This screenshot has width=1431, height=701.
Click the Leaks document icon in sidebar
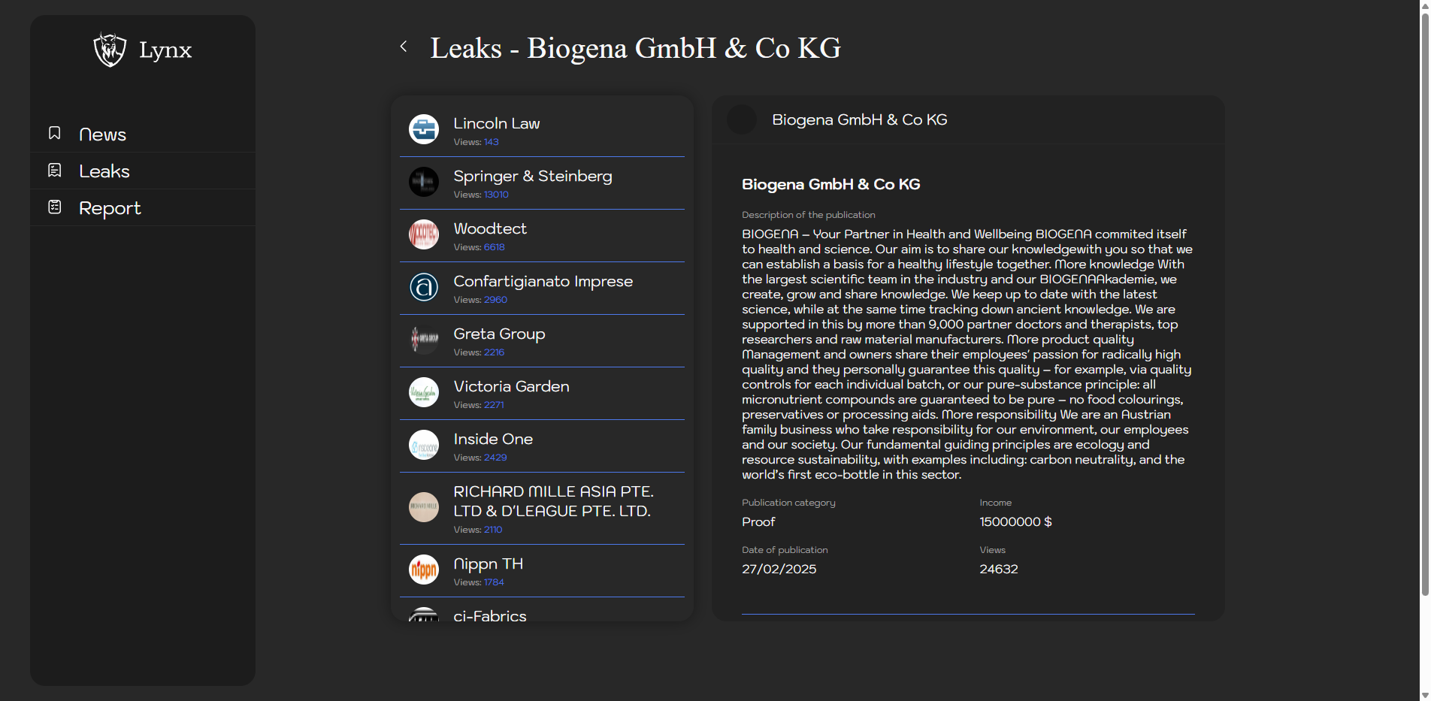(55, 171)
